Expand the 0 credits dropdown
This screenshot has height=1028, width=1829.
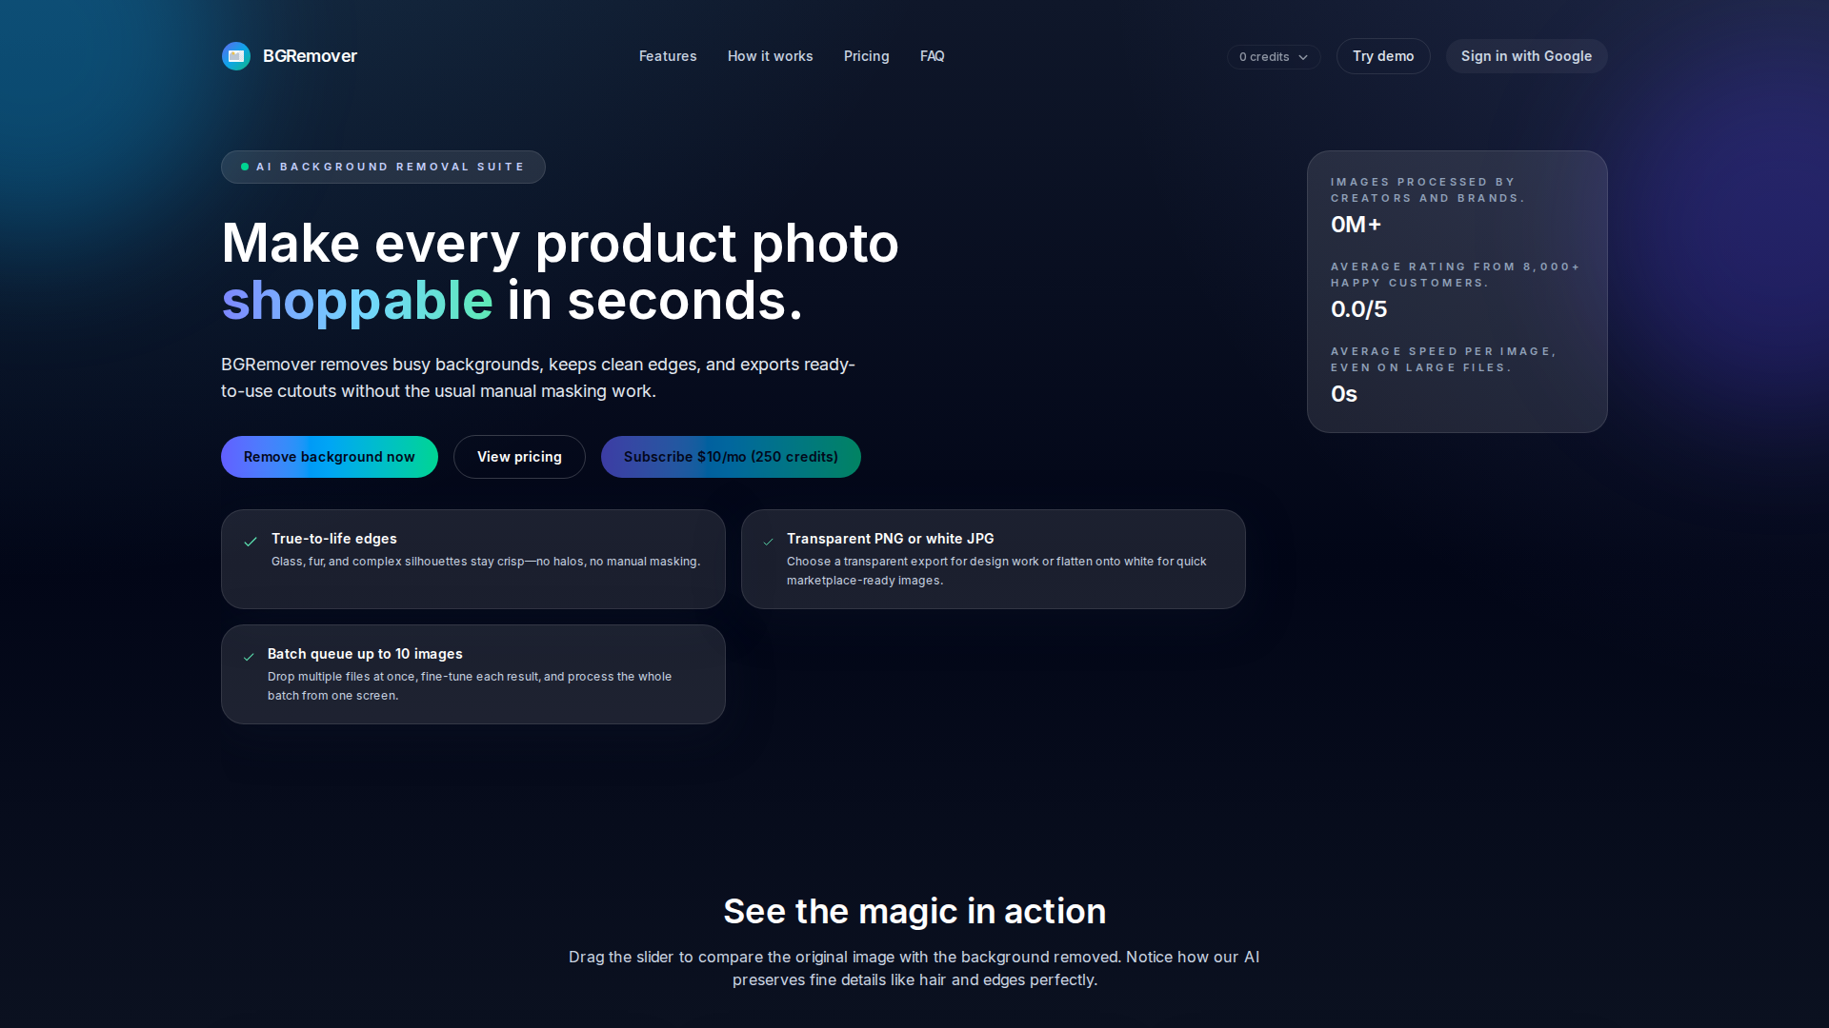1274,57
